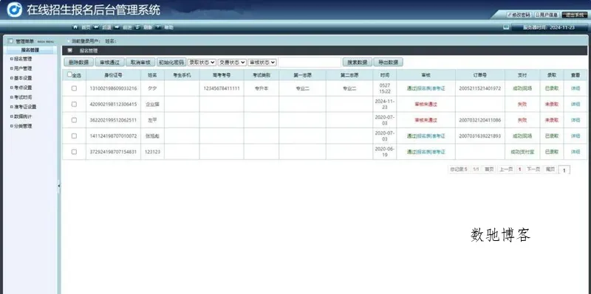Open the 录取状态 dropdown filter
The height and width of the screenshot is (294, 591).
[x=202, y=63]
